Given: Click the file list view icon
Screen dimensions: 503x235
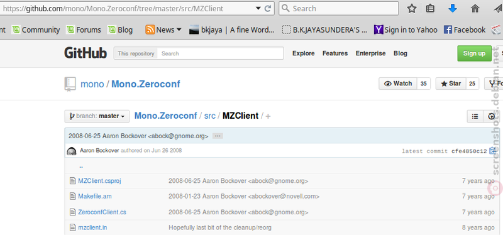Looking at the screenshot, I should pyautogui.click(x=475, y=116).
